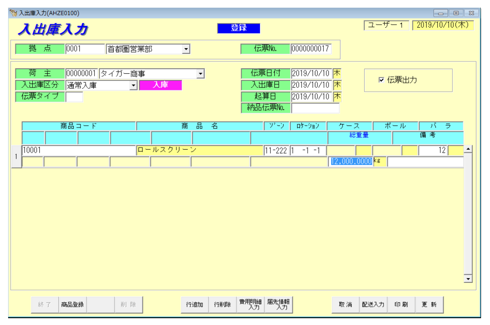Viewport: 490px width, 325px height.
Task: Expand the 入出庫区分 通常入庫 dropdown
Action: 133,85
